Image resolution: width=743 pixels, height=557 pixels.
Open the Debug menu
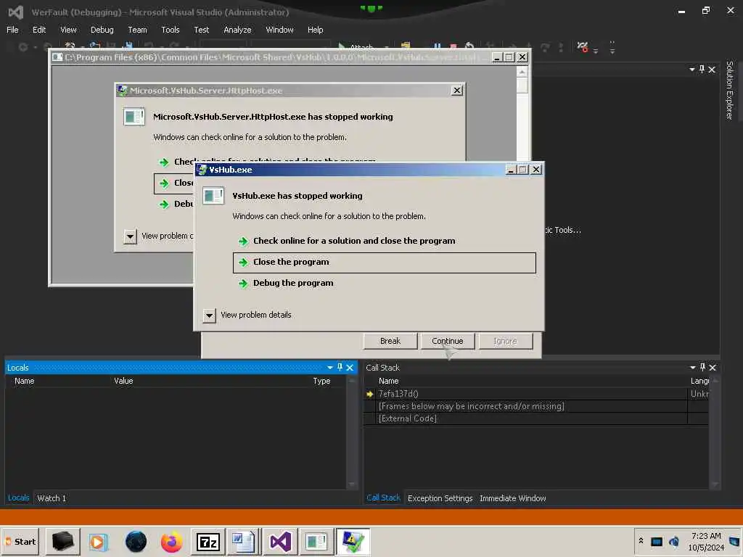click(102, 30)
